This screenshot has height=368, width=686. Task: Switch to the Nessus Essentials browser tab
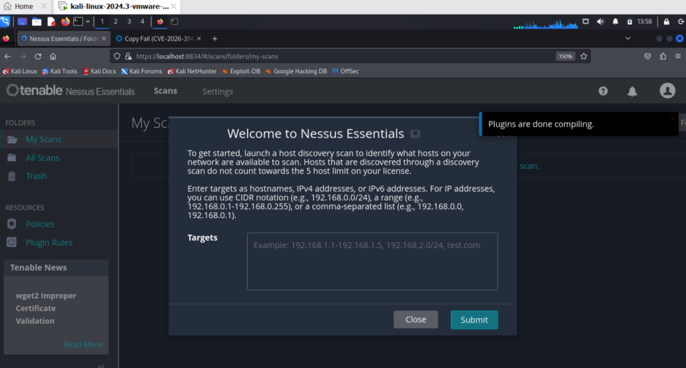[64, 39]
